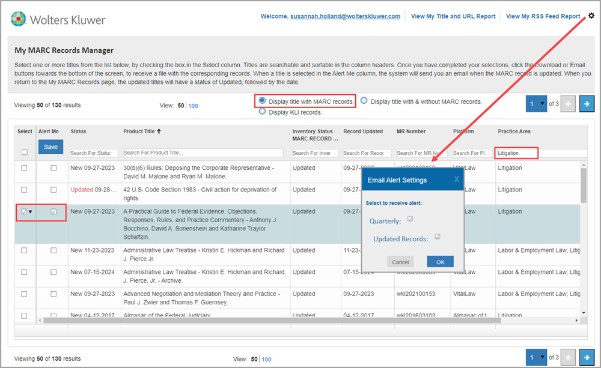Sort by Status column header
This screenshot has width=601, height=368.
pos(78,131)
